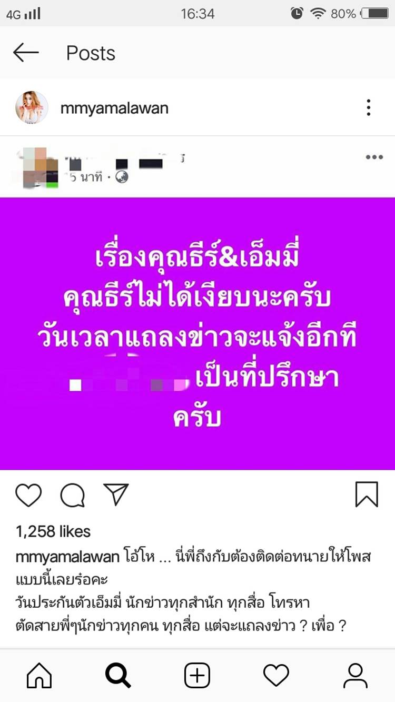
Task: Open the horizontal dots menu on embedded post
Action: tap(374, 157)
